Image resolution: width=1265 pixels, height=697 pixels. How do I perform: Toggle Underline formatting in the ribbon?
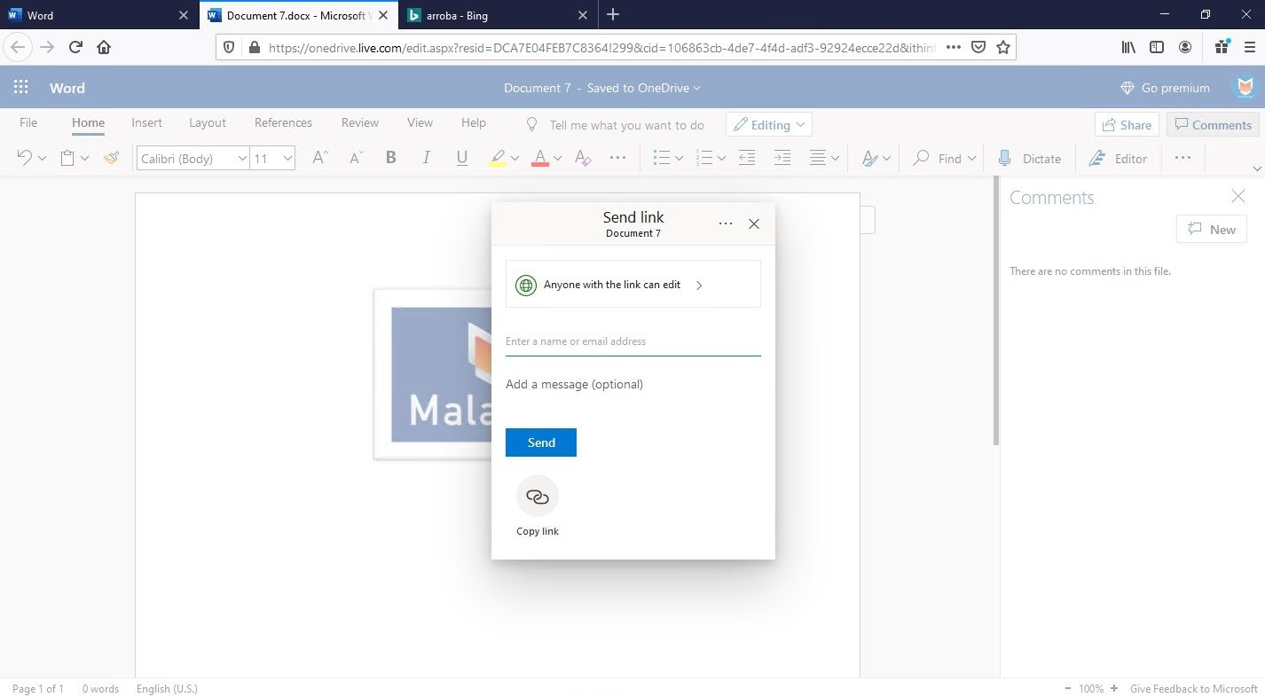461,159
